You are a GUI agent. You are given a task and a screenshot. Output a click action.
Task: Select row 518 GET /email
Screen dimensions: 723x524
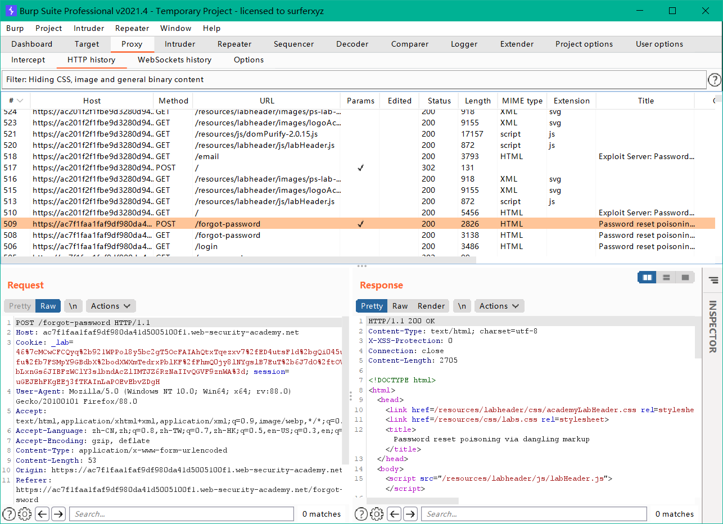point(358,156)
